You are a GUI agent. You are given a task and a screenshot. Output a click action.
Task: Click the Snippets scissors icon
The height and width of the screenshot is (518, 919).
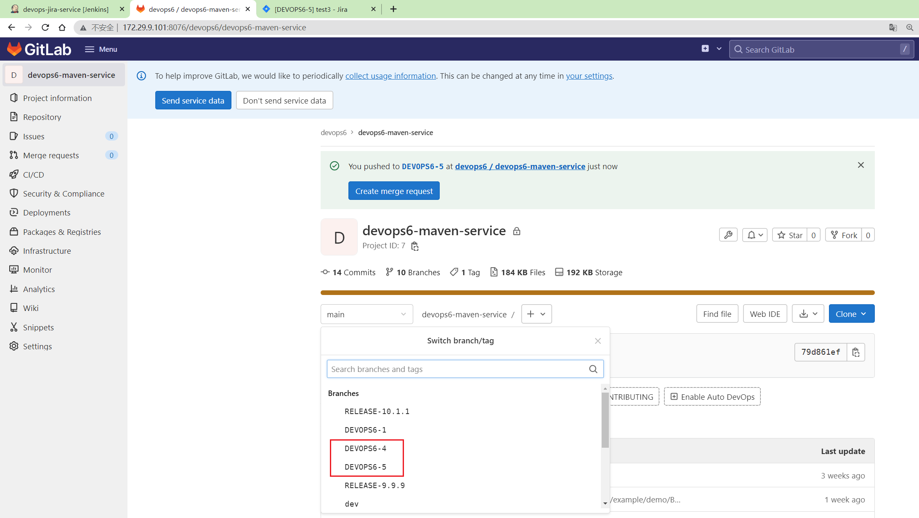click(x=14, y=327)
